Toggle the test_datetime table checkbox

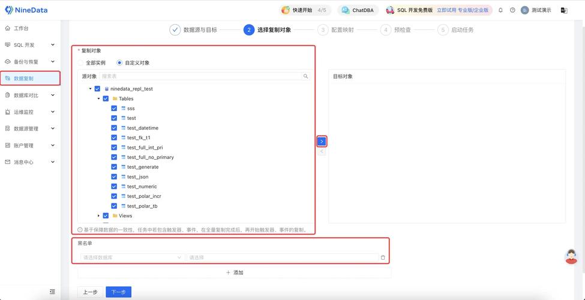pos(114,128)
